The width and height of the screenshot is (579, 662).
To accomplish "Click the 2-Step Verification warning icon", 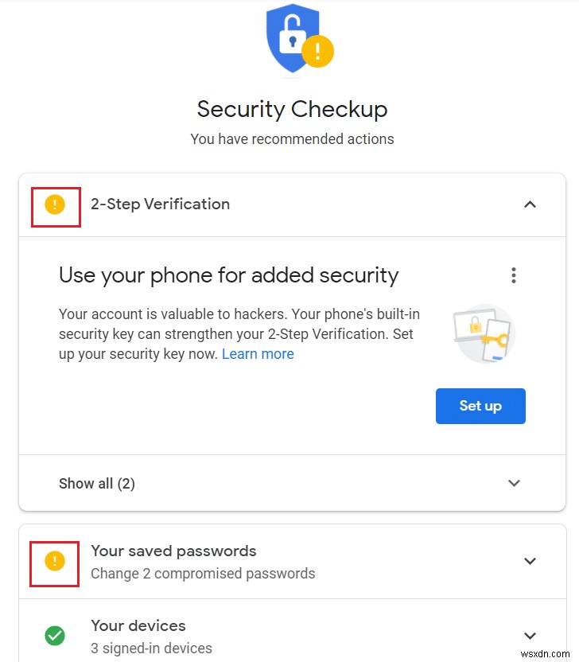I will click(x=54, y=205).
